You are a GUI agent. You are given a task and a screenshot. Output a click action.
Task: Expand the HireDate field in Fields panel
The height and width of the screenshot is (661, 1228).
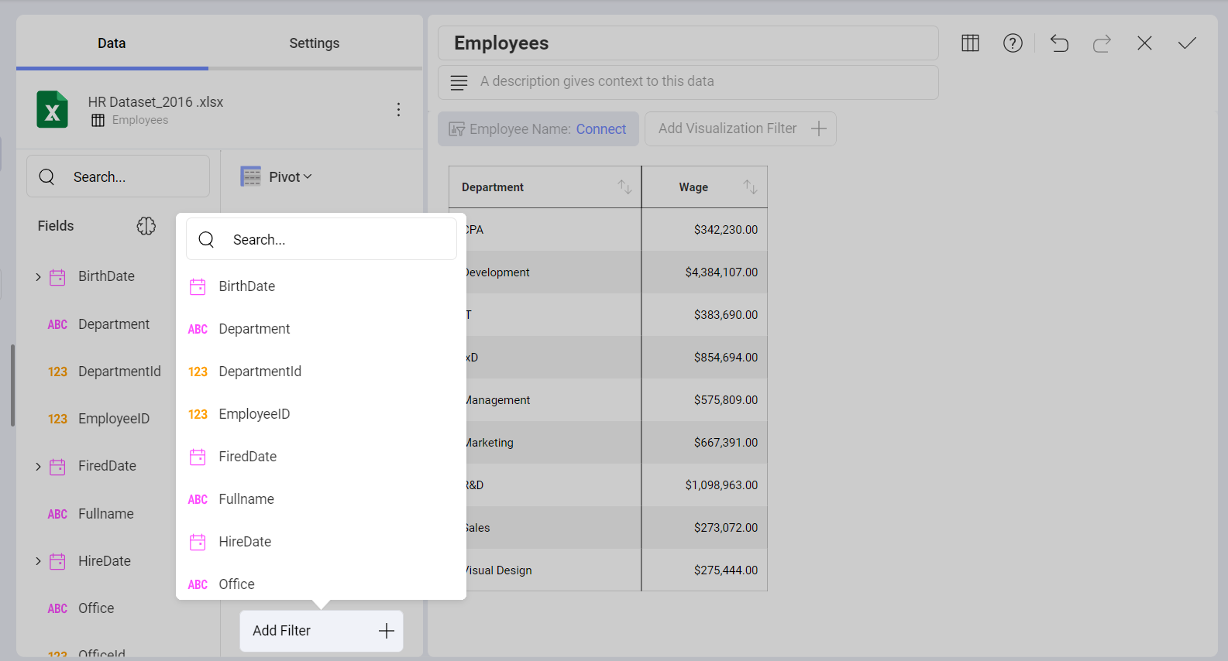pyautogui.click(x=38, y=561)
